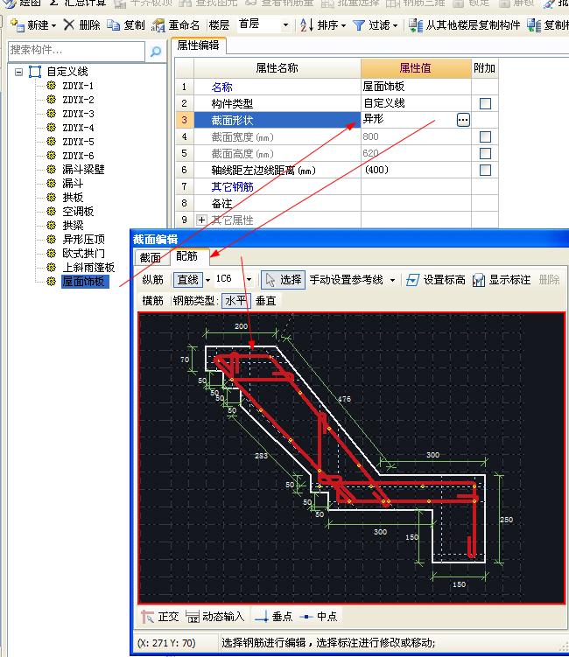The height and width of the screenshot is (657, 569).
Task: Click the 复制 copy icon
Action: pos(113,25)
